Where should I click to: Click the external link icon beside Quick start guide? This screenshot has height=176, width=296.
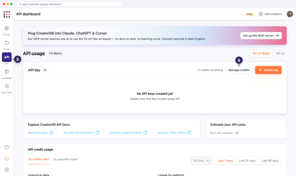pos(51,133)
